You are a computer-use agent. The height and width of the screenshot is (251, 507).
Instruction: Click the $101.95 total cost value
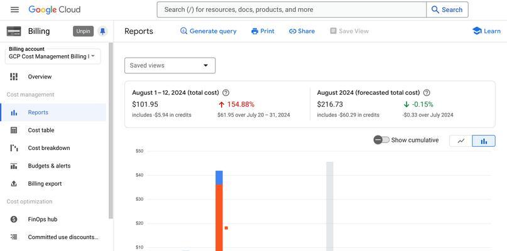145,105
